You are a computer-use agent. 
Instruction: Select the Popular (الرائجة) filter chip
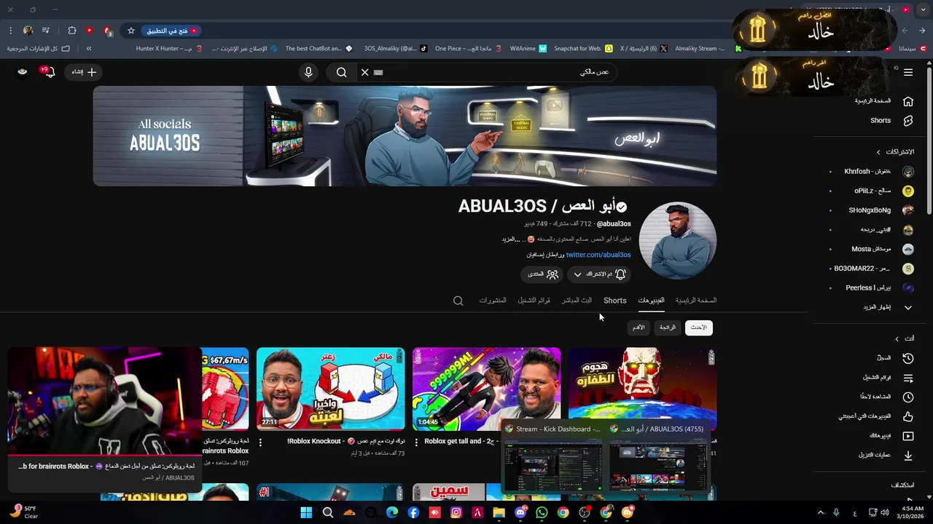click(668, 327)
